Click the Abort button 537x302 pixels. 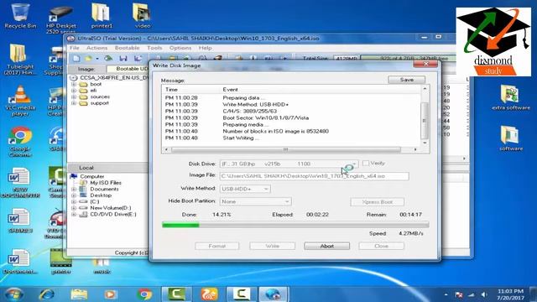(x=326, y=246)
